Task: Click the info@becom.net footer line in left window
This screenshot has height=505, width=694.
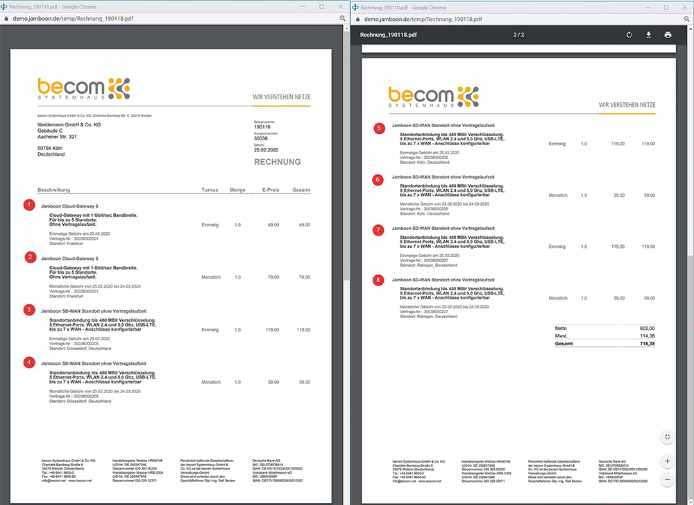Action: pos(67,481)
